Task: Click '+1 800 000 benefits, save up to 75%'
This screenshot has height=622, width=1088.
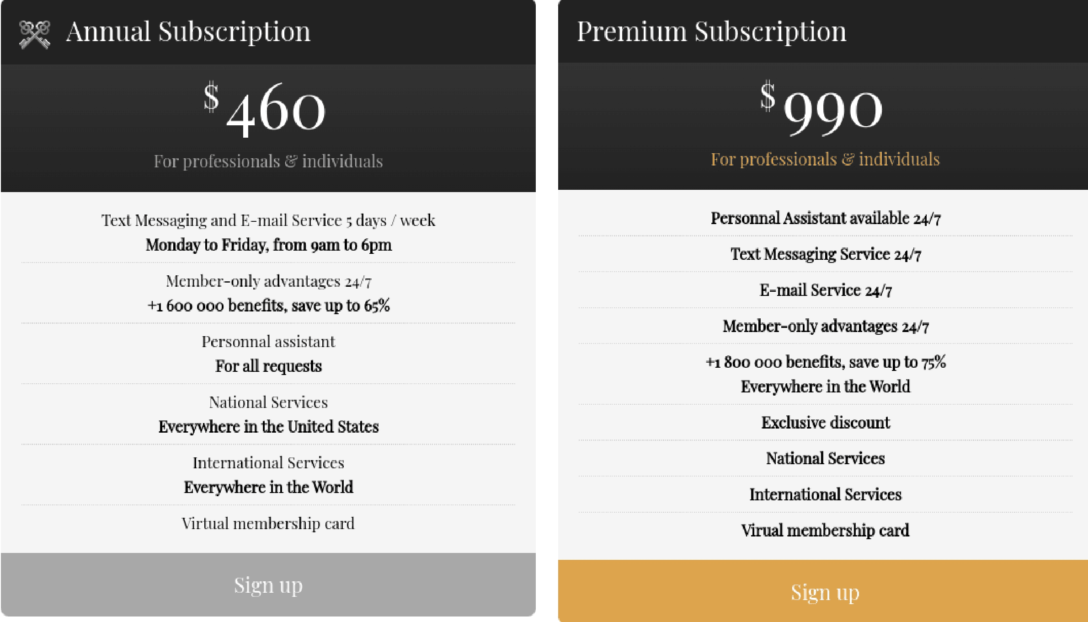Action: point(825,362)
